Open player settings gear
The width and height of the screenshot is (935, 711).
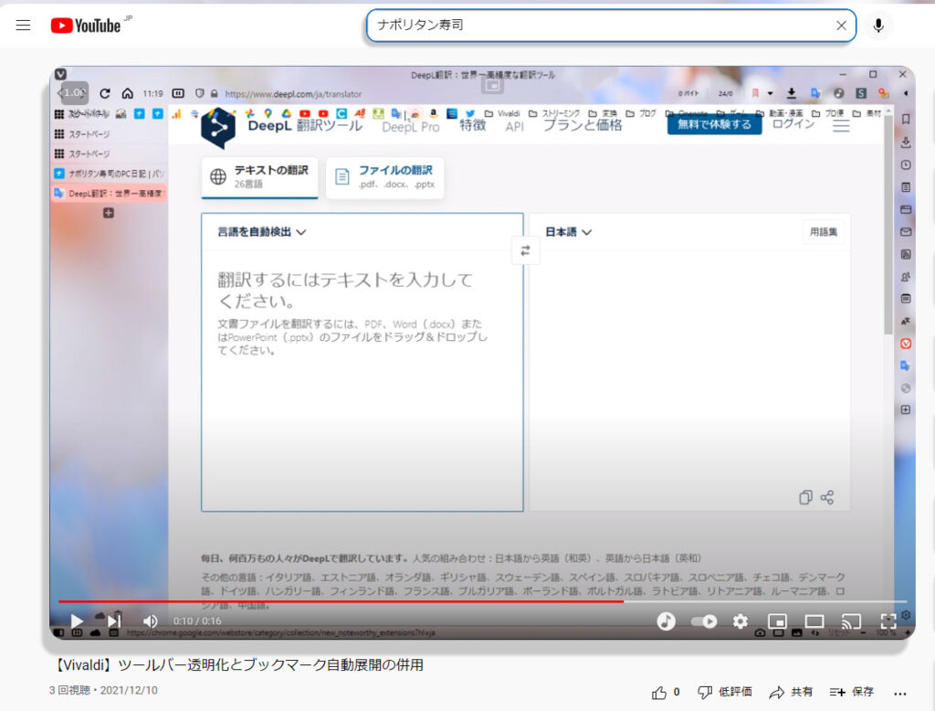tap(740, 621)
